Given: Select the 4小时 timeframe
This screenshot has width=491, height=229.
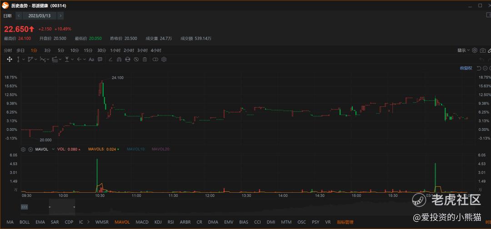Looking at the screenshot, I should tap(155, 50).
